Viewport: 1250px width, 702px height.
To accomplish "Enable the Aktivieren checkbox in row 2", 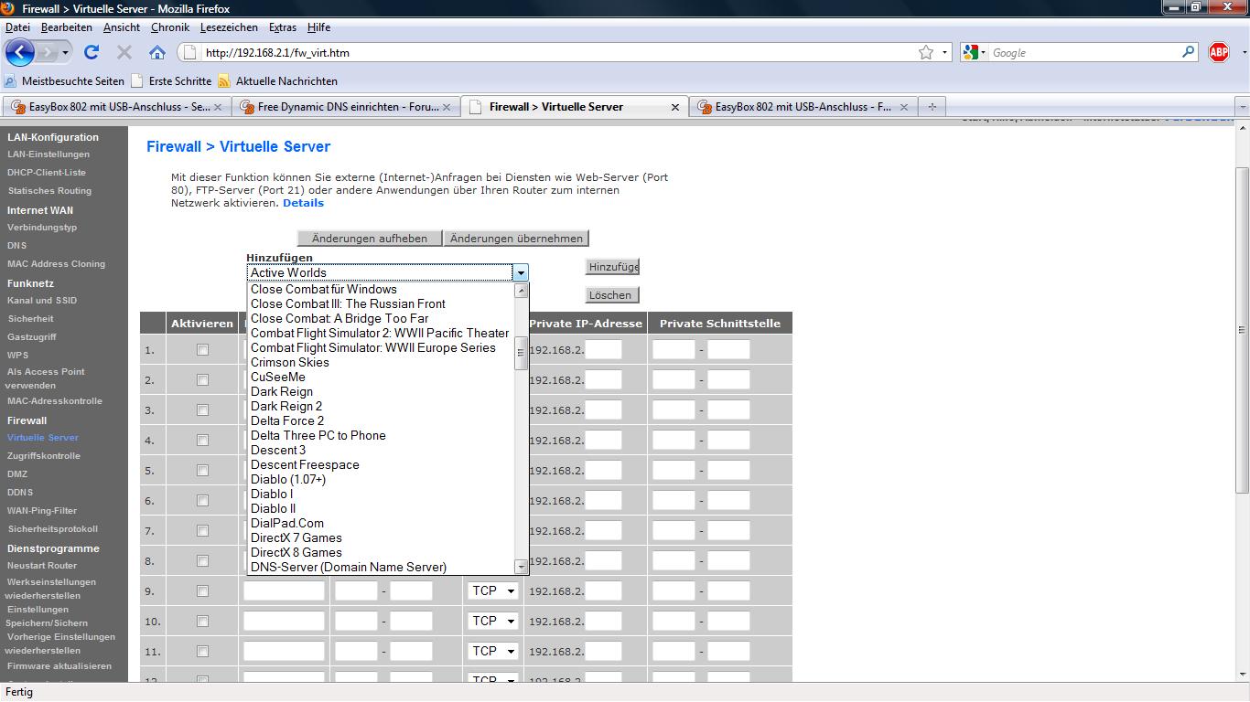I will tap(202, 380).
